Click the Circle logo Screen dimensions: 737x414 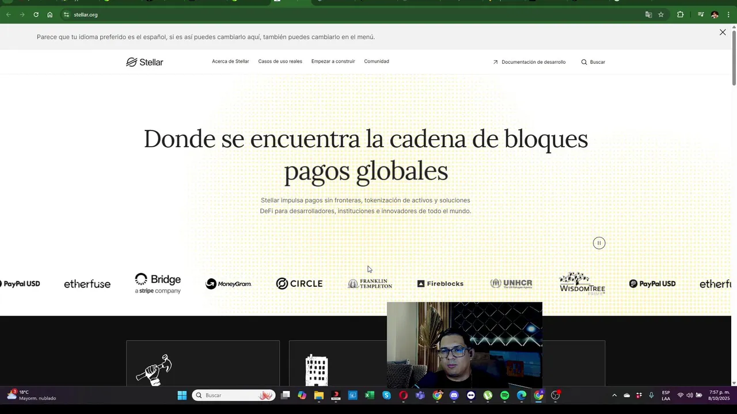(x=299, y=283)
